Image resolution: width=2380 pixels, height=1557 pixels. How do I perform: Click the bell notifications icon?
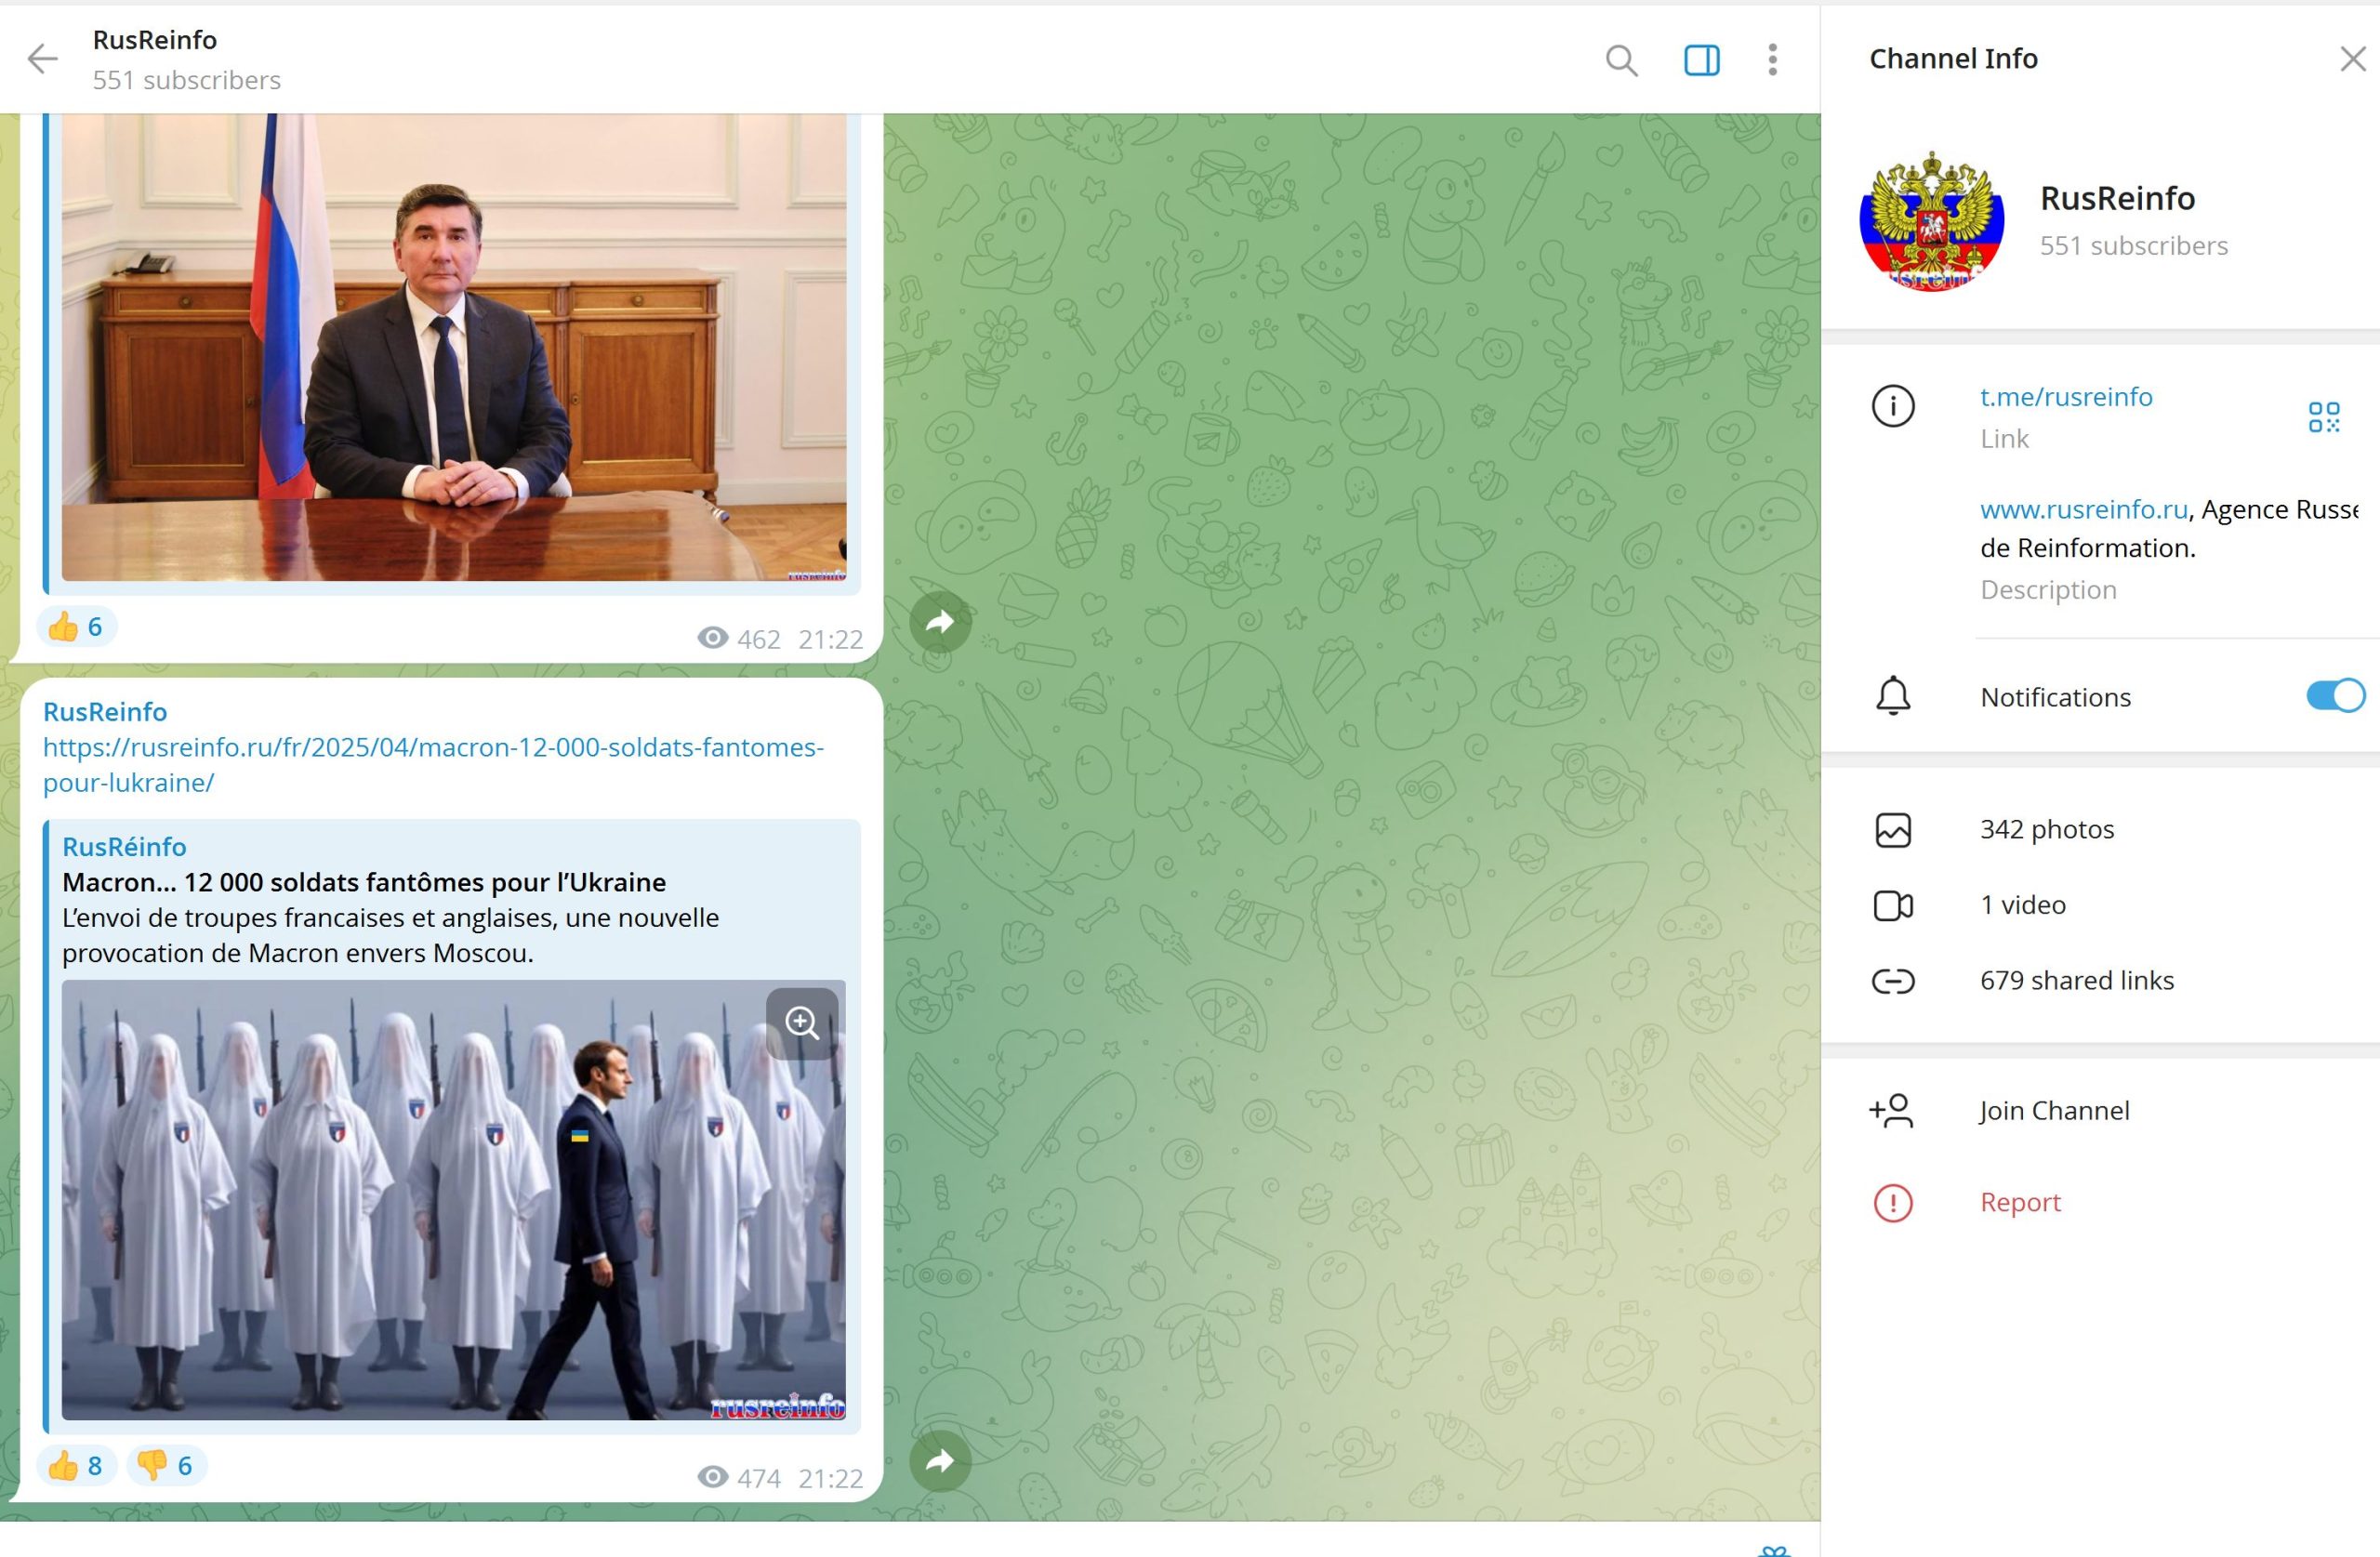tap(1893, 696)
